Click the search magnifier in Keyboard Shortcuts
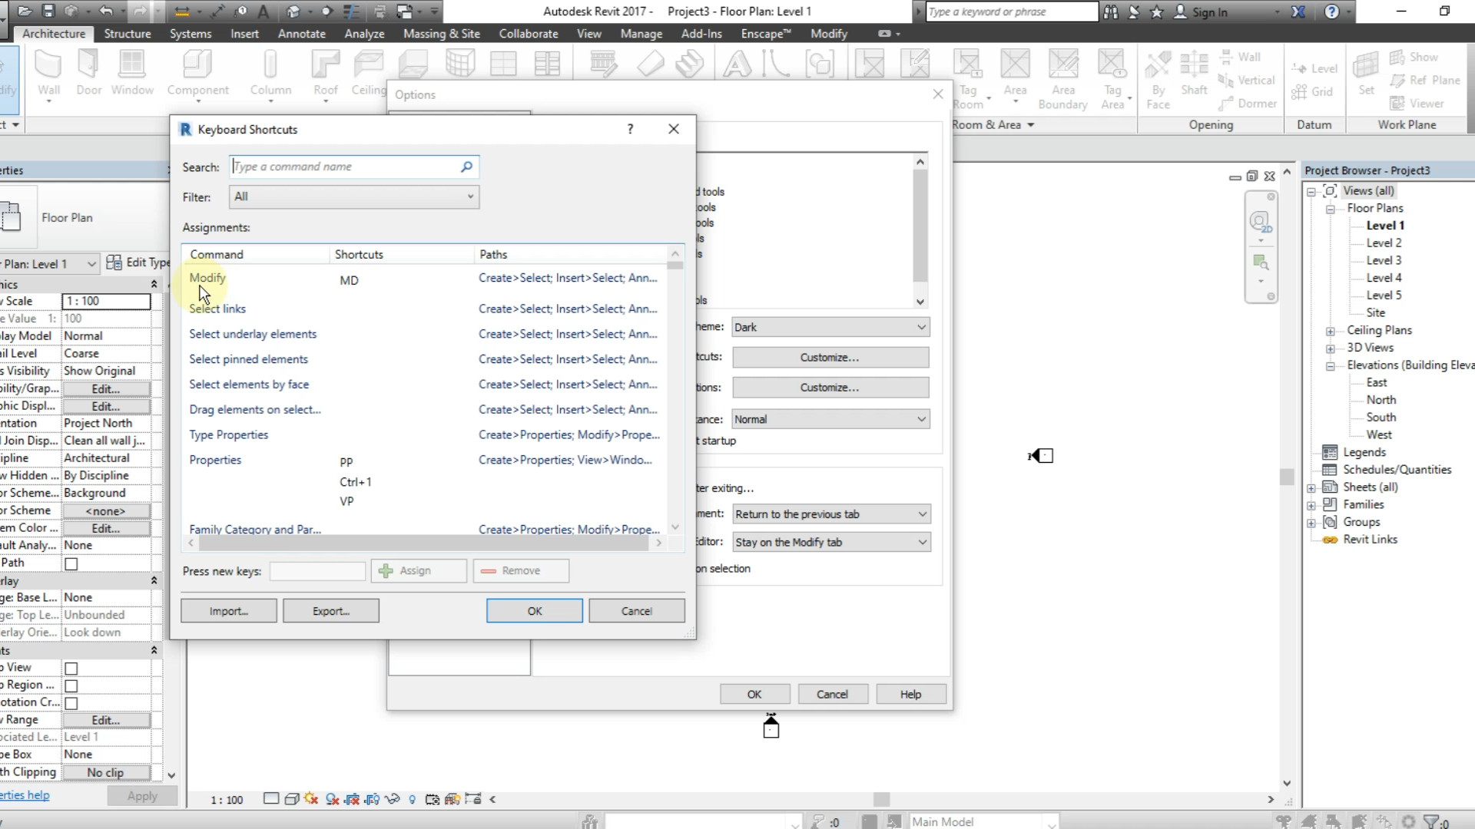Viewport: 1475px width, 829px height. click(466, 167)
